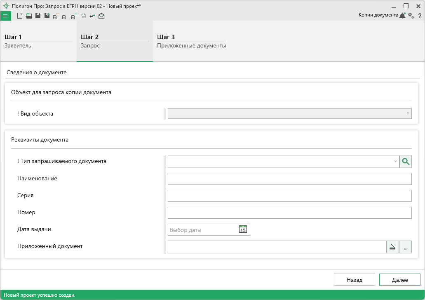425x300 pixels.
Task: Click the search magnifier beside document type
Action: (x=406, y=162)
